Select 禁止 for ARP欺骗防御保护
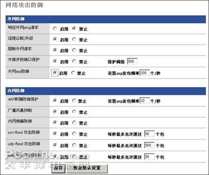This screenshot has width=209, height=175. pyautogui.click(x=74, y=101)
